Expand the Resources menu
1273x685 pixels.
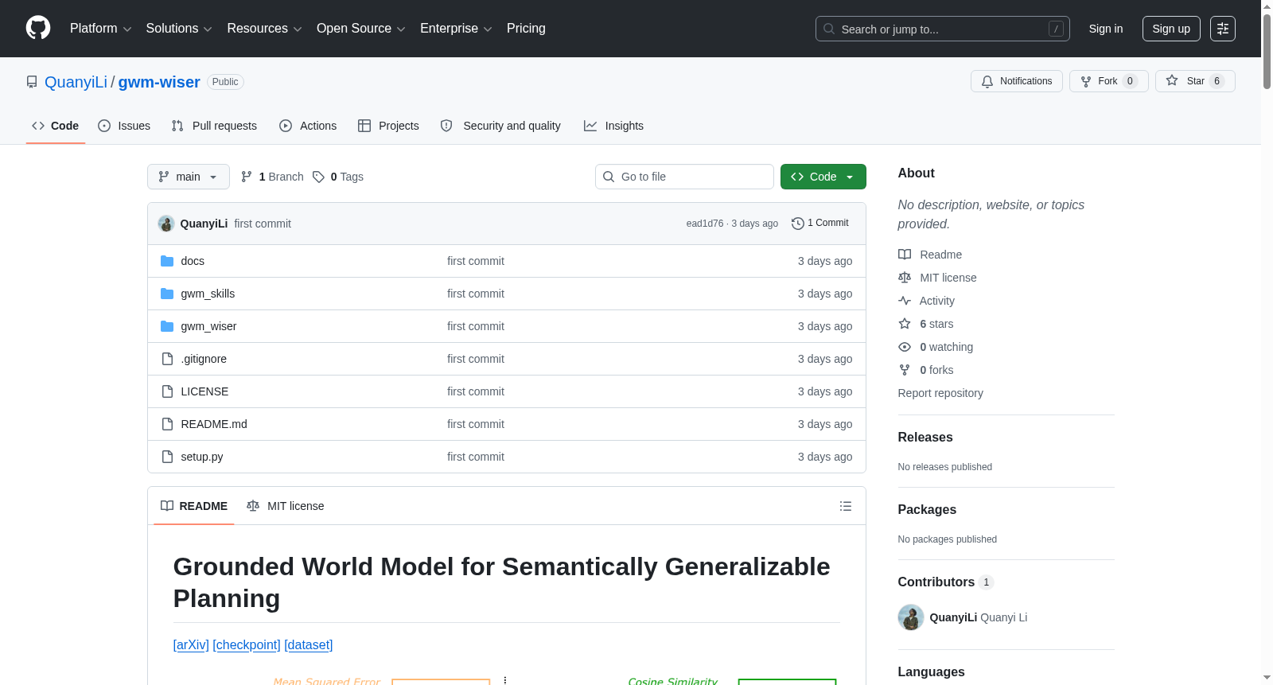coord(264,29)
